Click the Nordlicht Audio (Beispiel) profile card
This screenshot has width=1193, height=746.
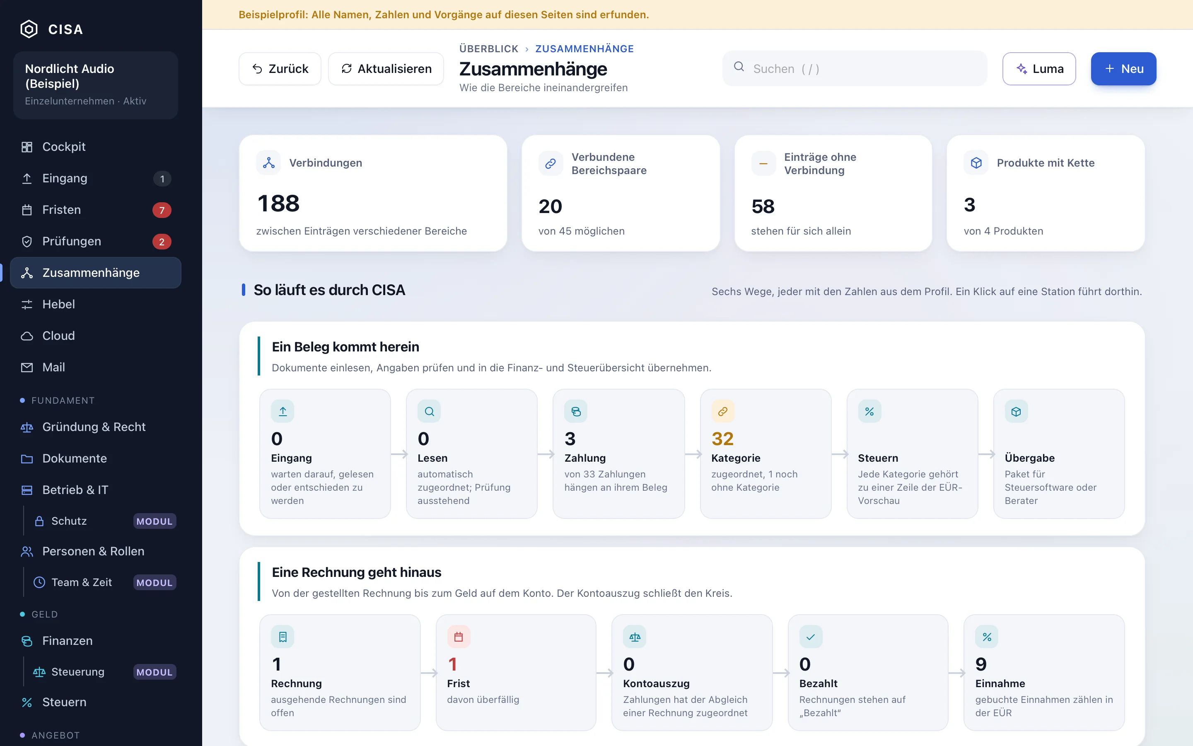(x=96, y=85)
